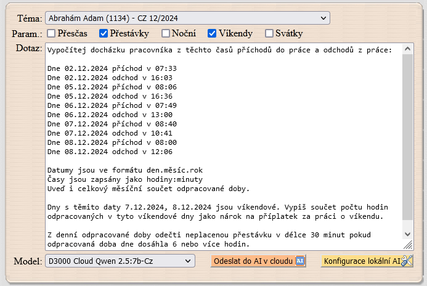This screenshot has width=427, height=286.
Task: Open the Model dropdown D3000 Cloud Qwen
Action: 120,261
